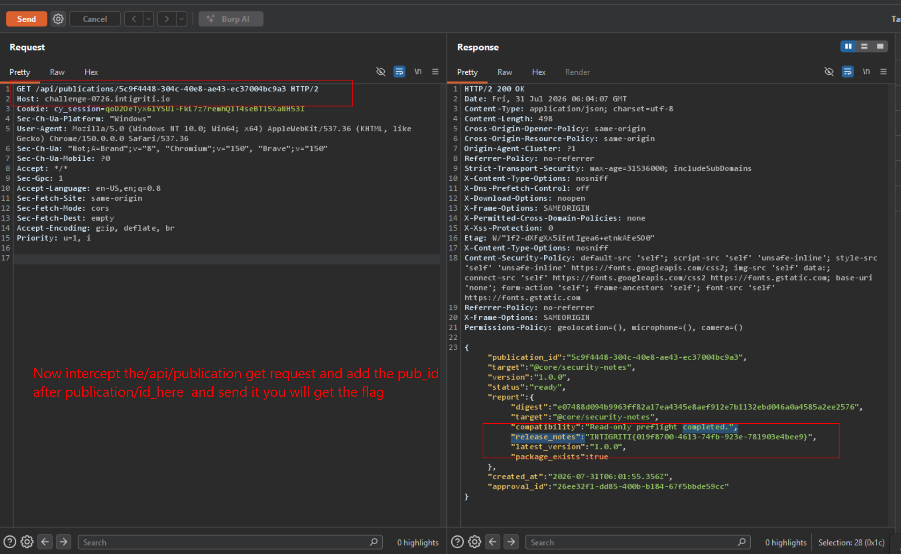
Task: Open the Response Render tab
Action: pos(577,72)
